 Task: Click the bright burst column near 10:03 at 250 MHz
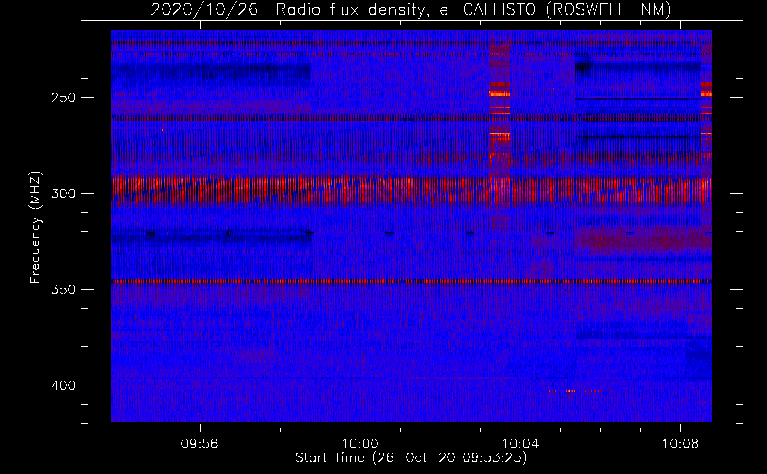click(x=499, y=94)
